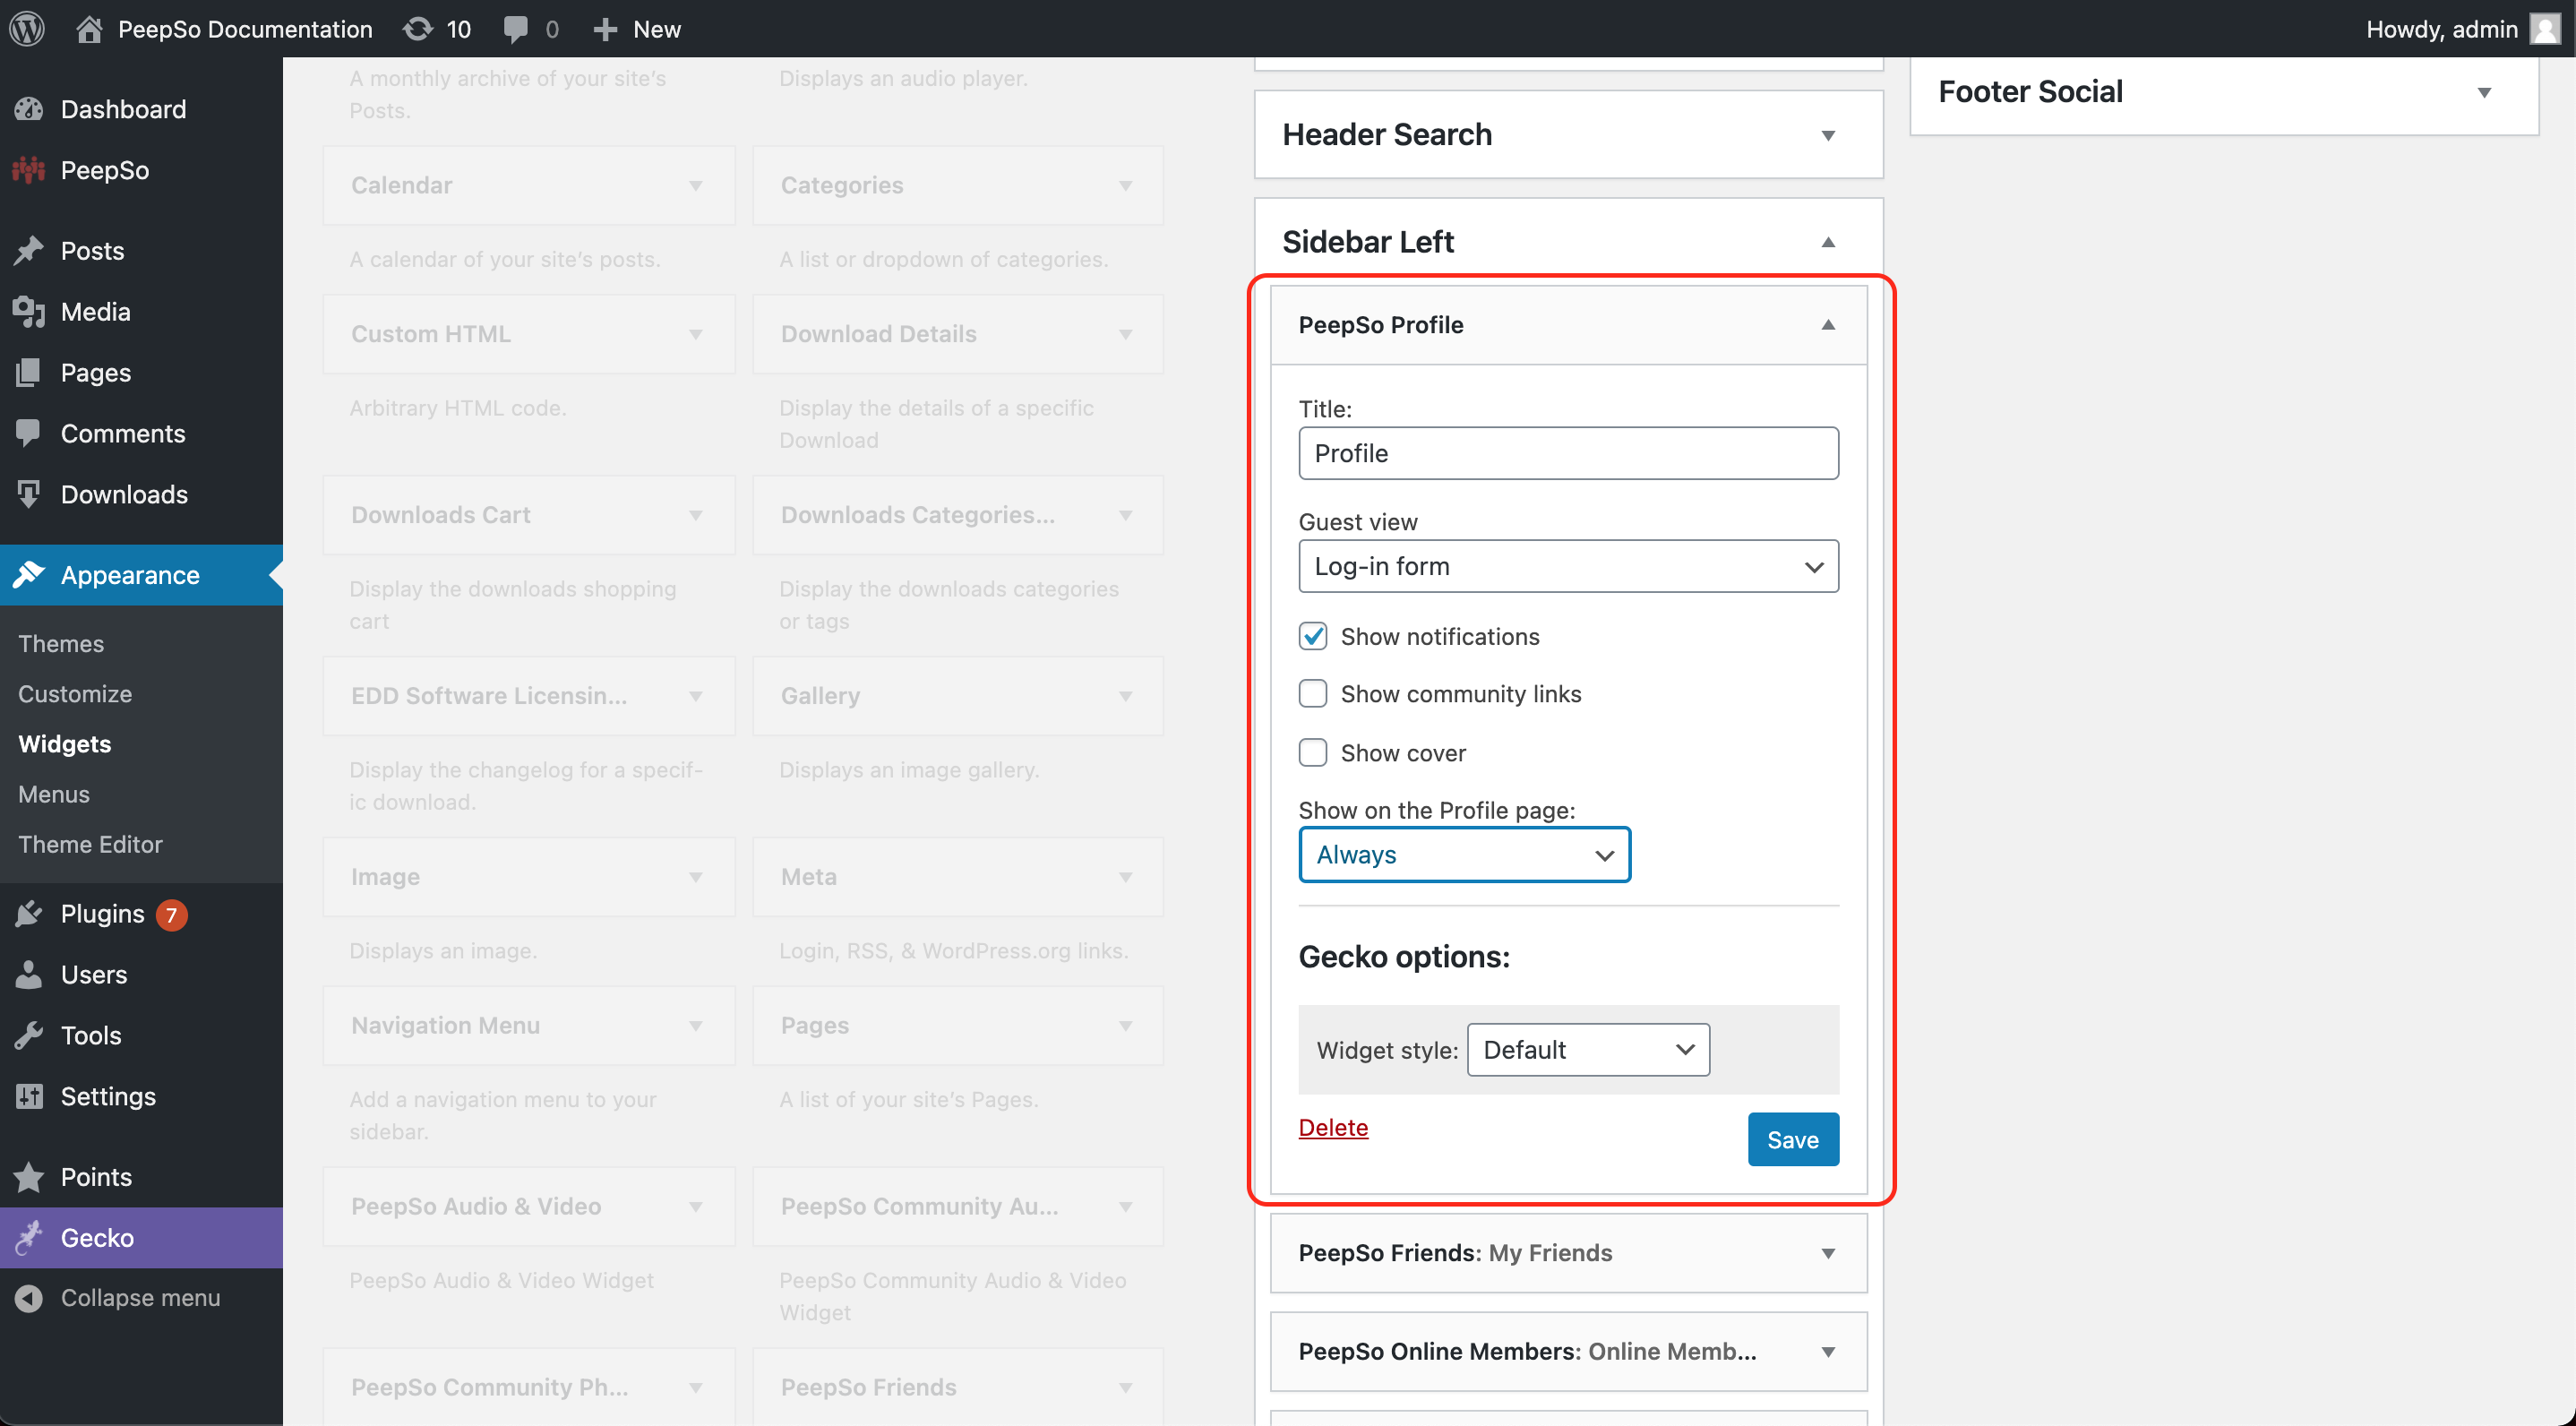Open the Themes submenu item

61,644
